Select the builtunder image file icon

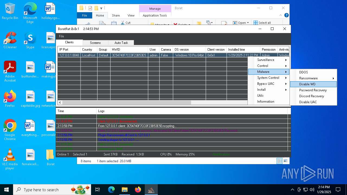[30, 70]
